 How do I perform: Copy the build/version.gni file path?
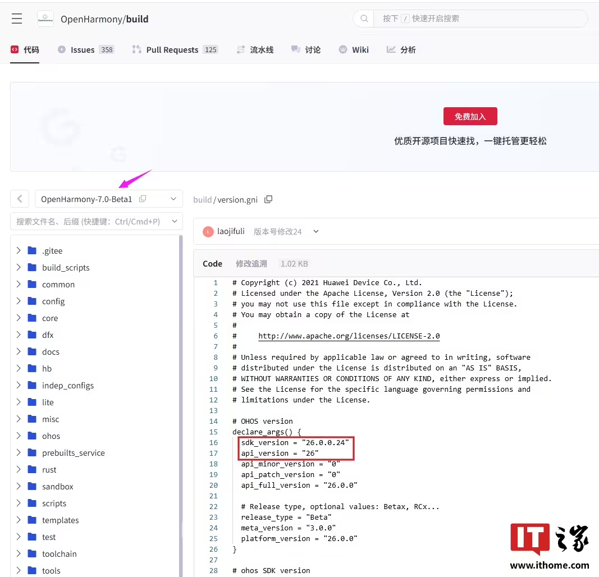(x=268, y=199)
